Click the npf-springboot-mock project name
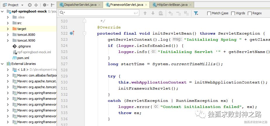This screenshot has height=126, width=270. [29, 11]
